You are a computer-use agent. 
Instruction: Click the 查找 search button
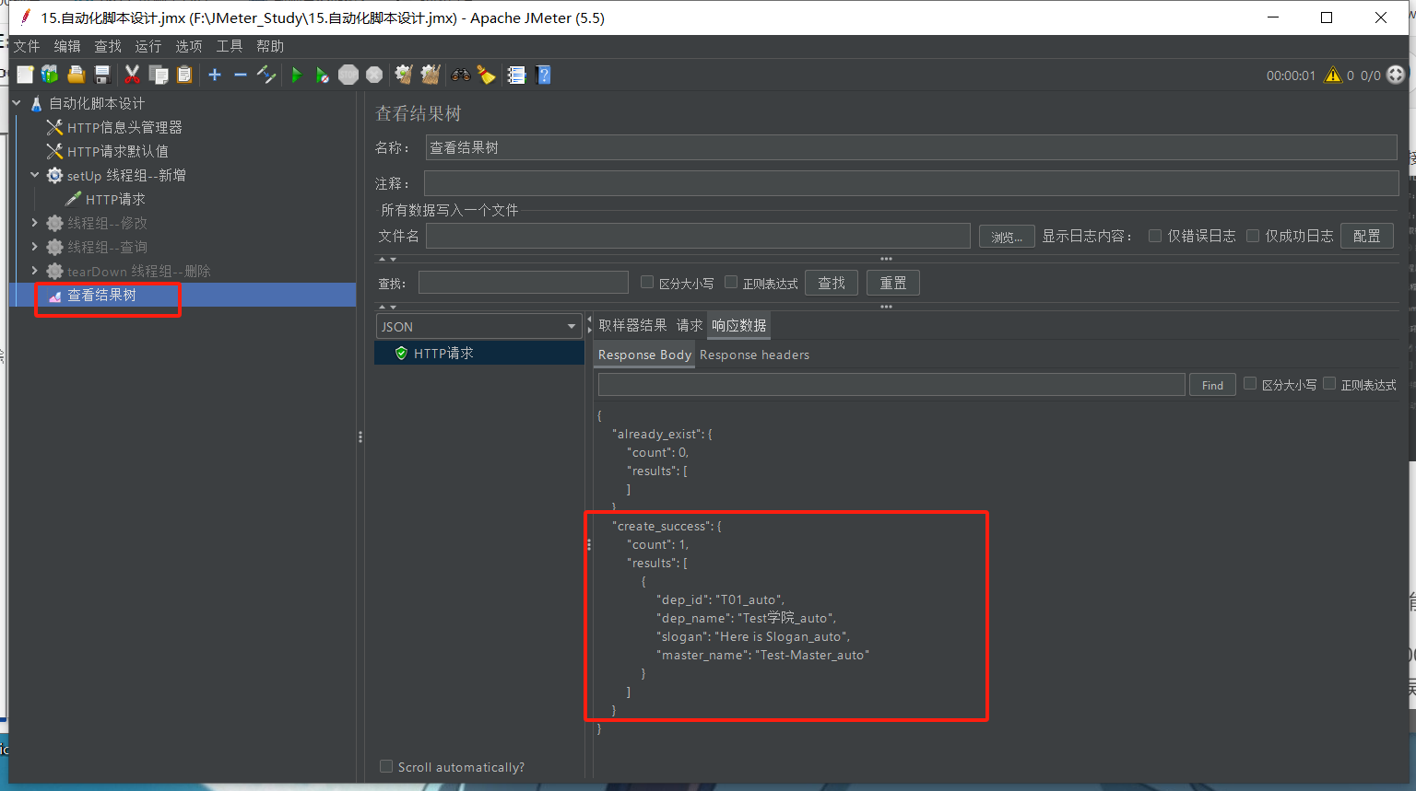coord(832,283)
